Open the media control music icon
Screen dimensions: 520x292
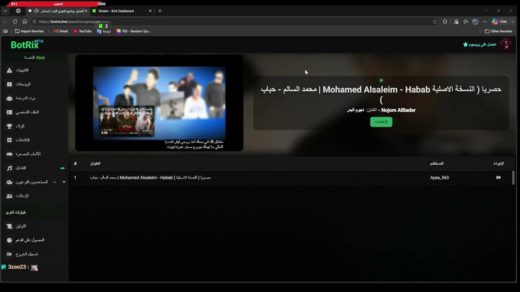coord(456,21)
